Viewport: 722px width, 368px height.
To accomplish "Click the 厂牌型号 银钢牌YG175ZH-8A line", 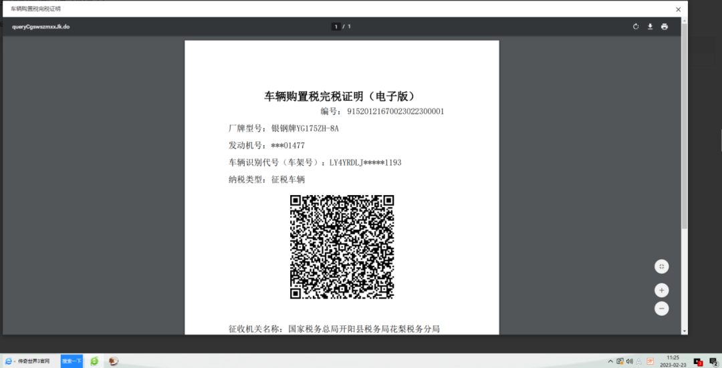I will click(283, 128).
